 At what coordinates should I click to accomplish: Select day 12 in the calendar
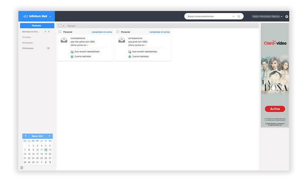(46, 150)
